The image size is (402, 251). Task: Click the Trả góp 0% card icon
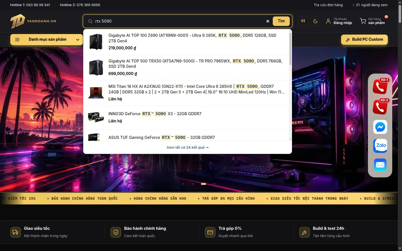pyautogui.click(x=210, y=232)
